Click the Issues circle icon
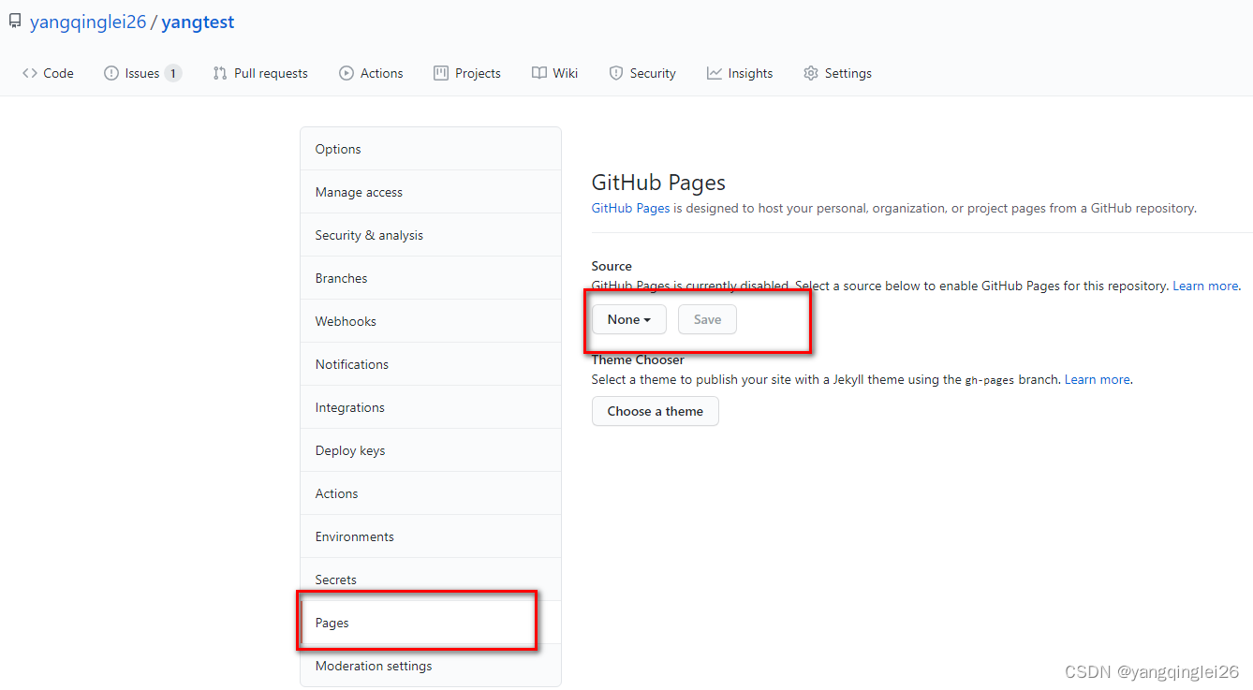1253x690 pixels. tap(111, 73)
